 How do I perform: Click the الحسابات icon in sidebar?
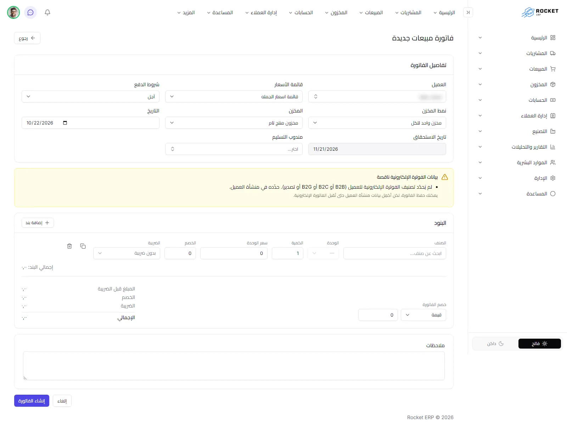(x=553, y=100)
